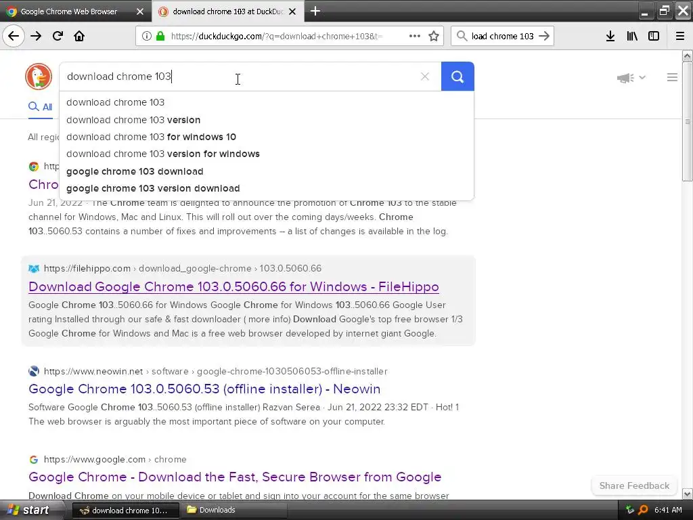
Task: Open Neowin Chrome 103 offline installer link
Action: coord(204,389)
